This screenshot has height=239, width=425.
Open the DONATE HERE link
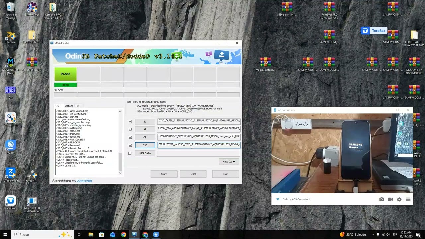84,181
